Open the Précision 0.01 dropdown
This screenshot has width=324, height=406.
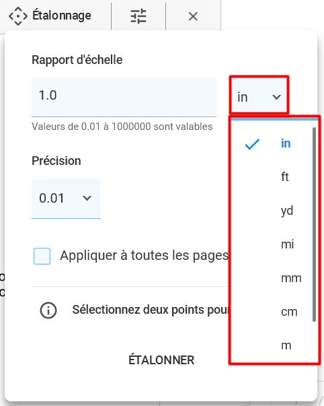pyautogui.click(x=66, y=199)
